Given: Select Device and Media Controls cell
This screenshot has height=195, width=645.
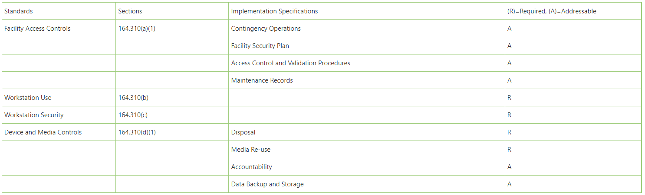Looking at the screenshot, I should (x=59, y=132).
